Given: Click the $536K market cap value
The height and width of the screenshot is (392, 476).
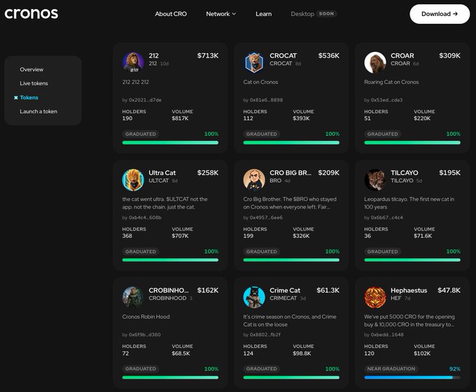Looking at the screenshot, I should pyautogui.click(x=329, y=55).
